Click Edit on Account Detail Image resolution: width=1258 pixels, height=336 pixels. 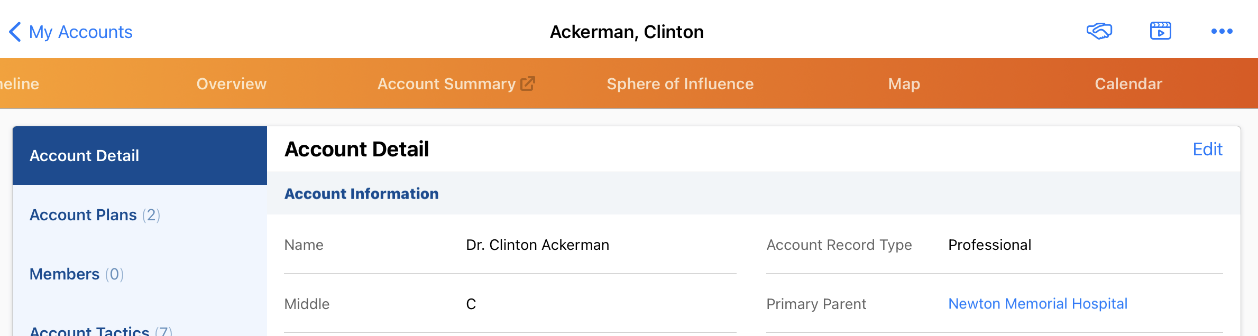pyautogui.click(x=1207, y=149)
